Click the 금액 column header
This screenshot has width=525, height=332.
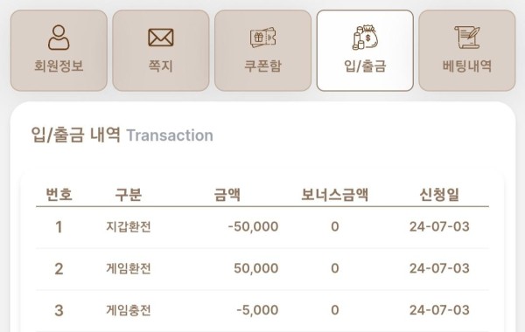(227, 194)
